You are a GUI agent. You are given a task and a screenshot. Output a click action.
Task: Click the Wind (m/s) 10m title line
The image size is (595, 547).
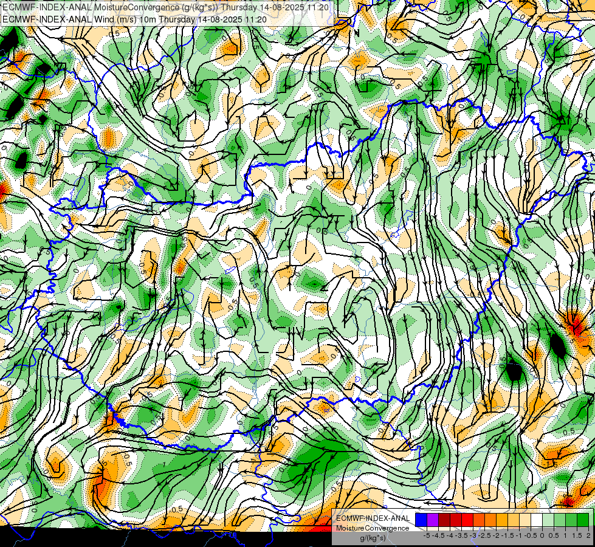(x=134, y=19)
